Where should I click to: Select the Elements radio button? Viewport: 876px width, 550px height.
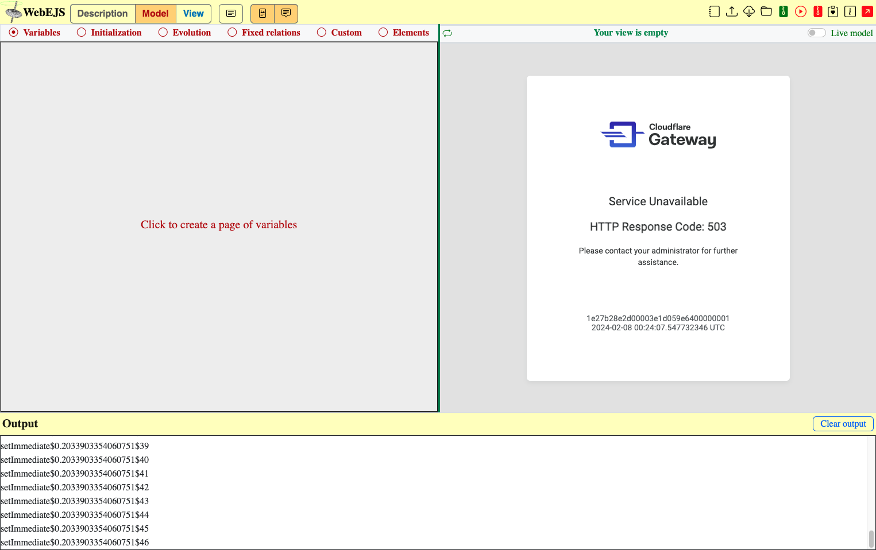[x=383, y=32]
